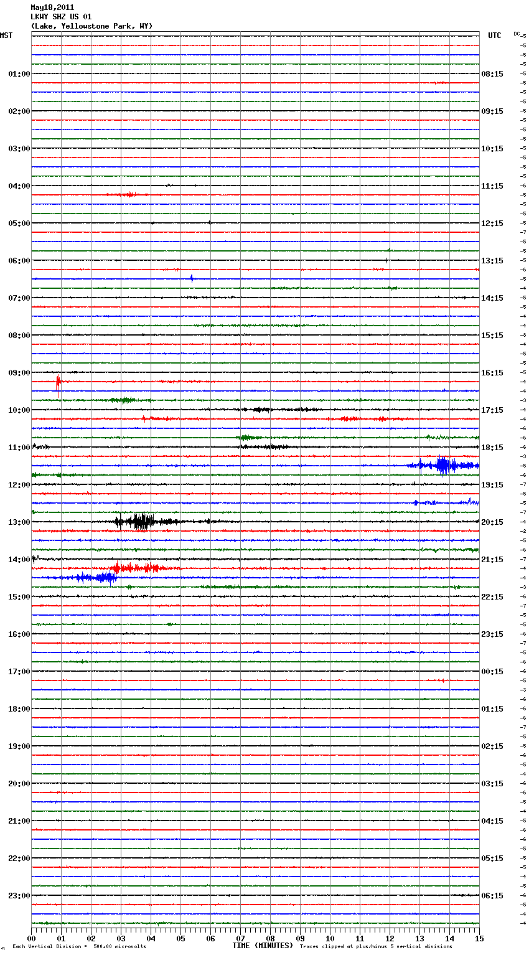
Task: Click the TIME (MINUTES) axis title
Action: click(263, 946)
